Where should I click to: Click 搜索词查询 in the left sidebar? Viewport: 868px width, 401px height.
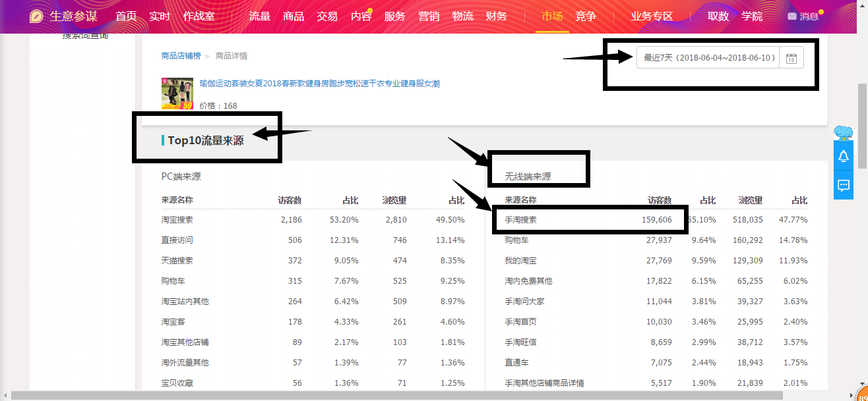pos(85,36)
